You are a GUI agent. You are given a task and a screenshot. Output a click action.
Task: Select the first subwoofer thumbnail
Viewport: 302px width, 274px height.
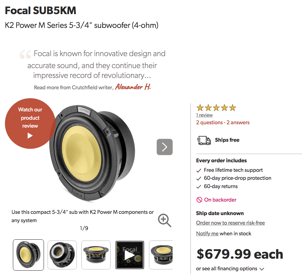(x=28, y=255)
